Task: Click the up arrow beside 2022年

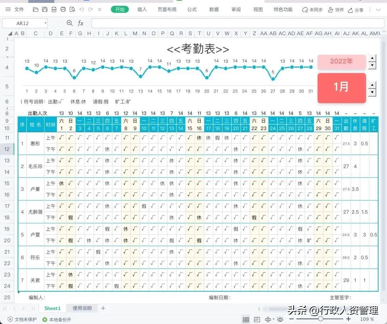Action: (x=372, y=58)
